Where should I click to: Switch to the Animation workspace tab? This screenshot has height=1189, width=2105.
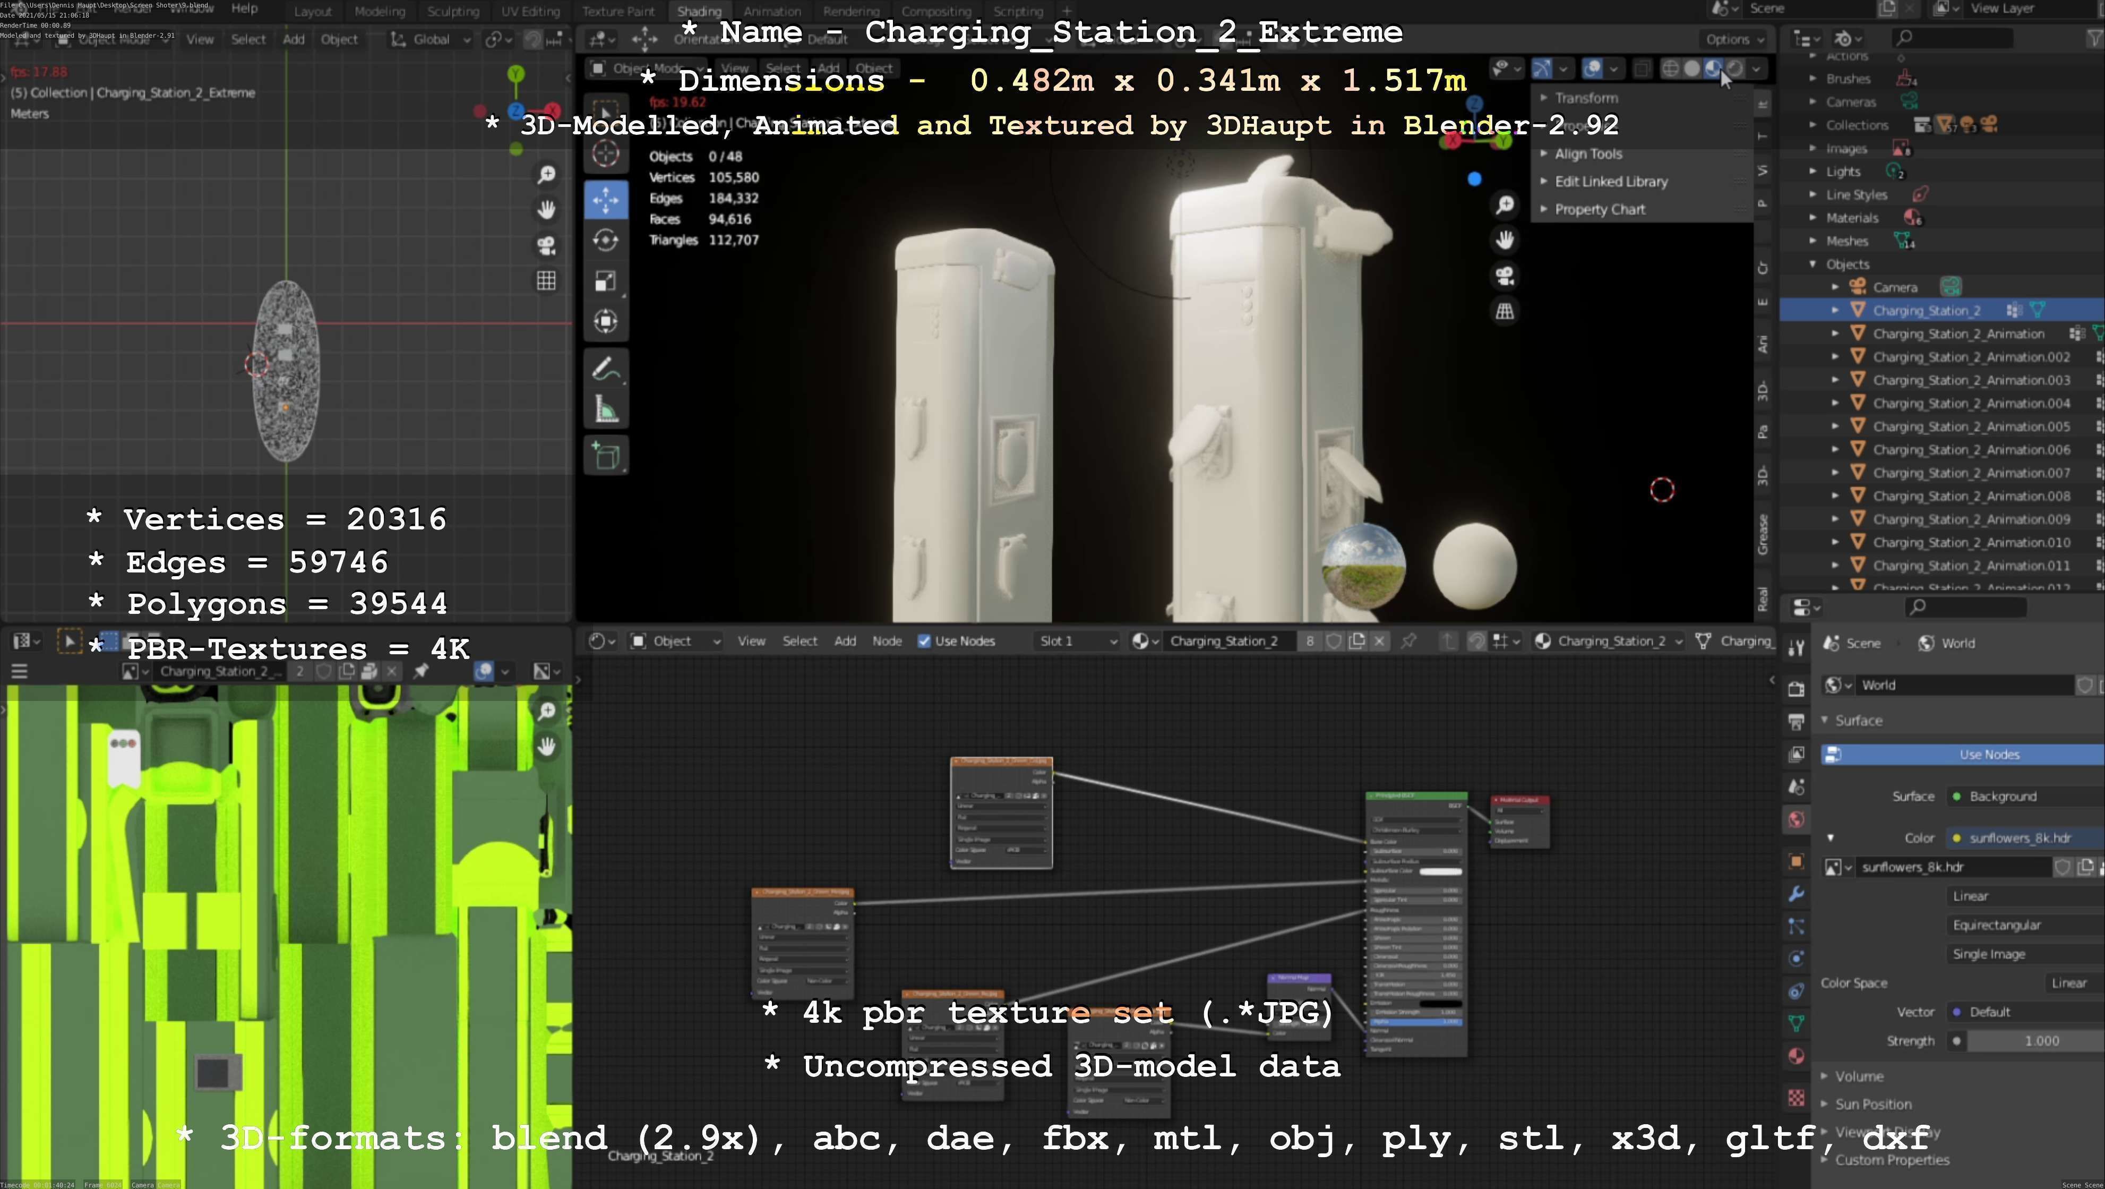(772, 12)
